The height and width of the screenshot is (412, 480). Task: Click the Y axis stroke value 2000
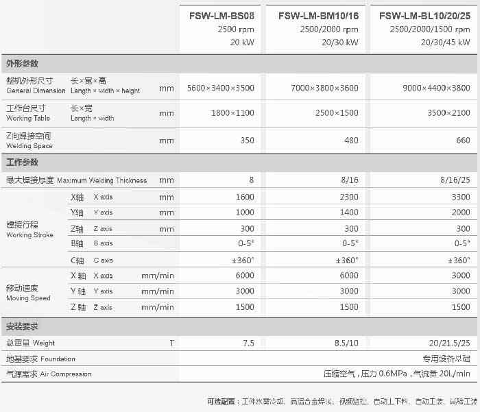click(459, 213)
